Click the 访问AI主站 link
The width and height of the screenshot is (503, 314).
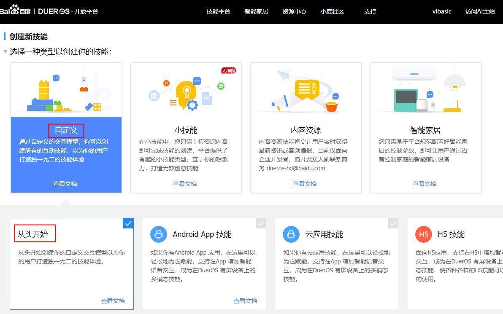pyautogui.click(x=479, y=11)
